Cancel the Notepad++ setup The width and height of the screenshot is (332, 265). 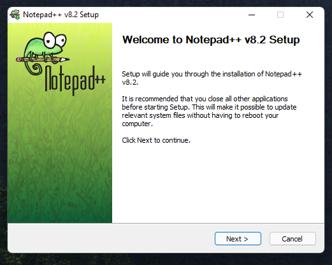coord(292,239)
